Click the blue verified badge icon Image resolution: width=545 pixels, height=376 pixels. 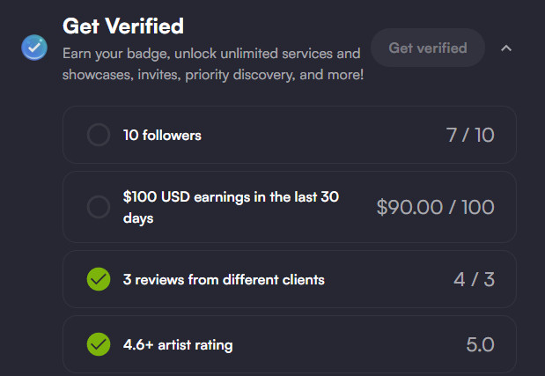click(x=34, y=48)
